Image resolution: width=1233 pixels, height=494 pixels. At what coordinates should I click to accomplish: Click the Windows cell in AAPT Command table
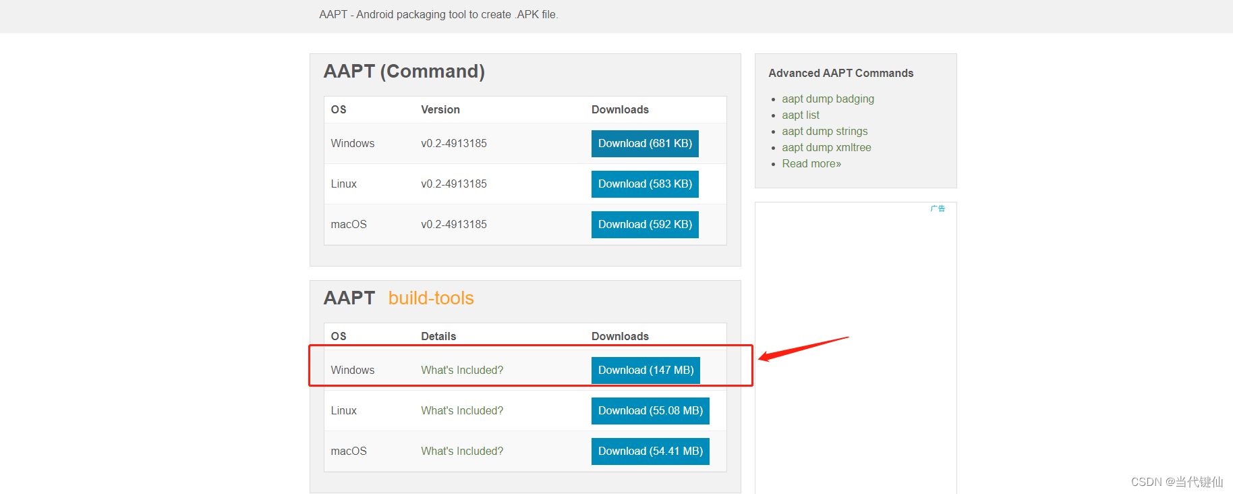click(x=353, y=144)
